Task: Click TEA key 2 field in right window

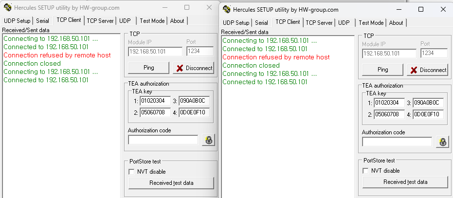Action: coord(389,114)
